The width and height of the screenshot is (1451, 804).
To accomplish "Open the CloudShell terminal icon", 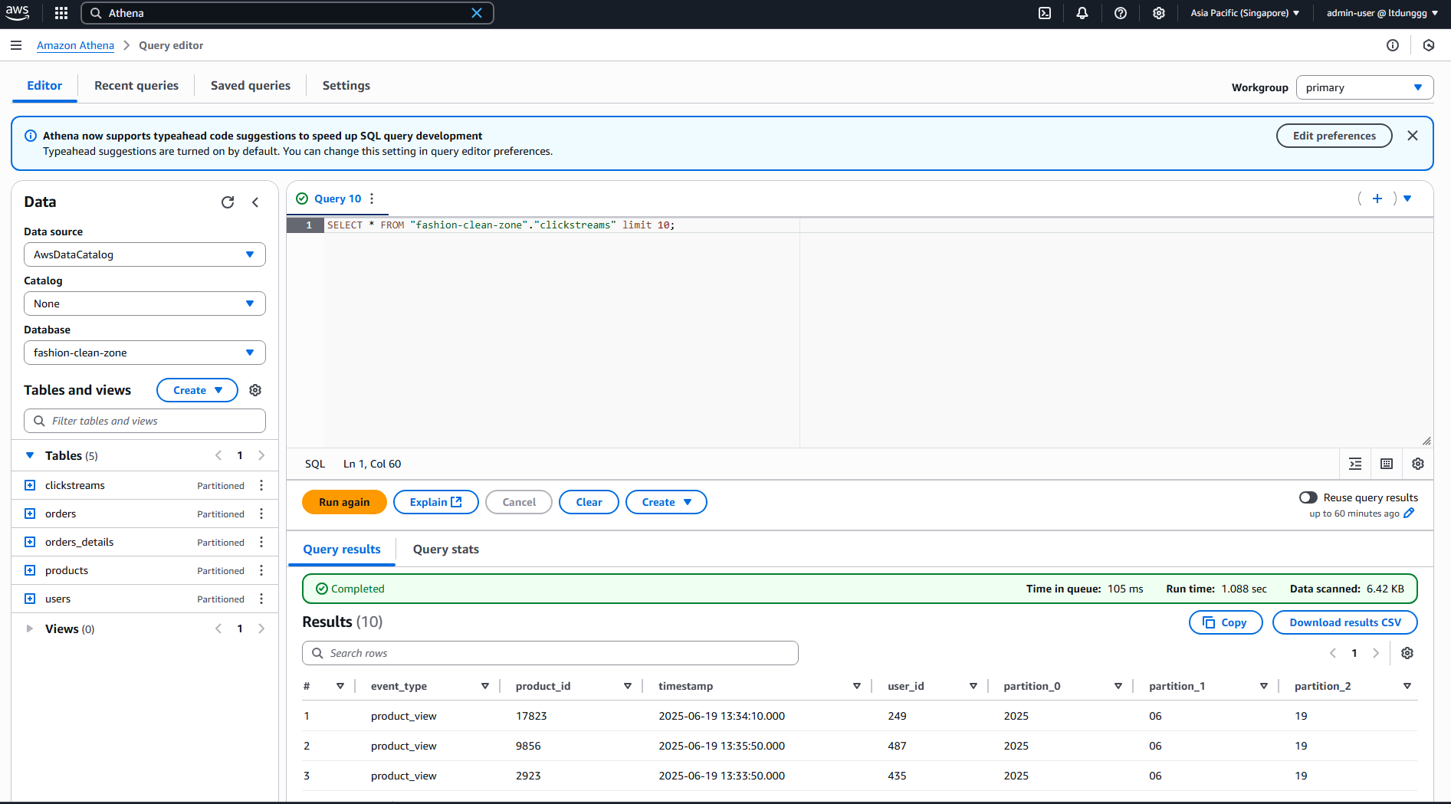I will click(x=1045, y=13).
